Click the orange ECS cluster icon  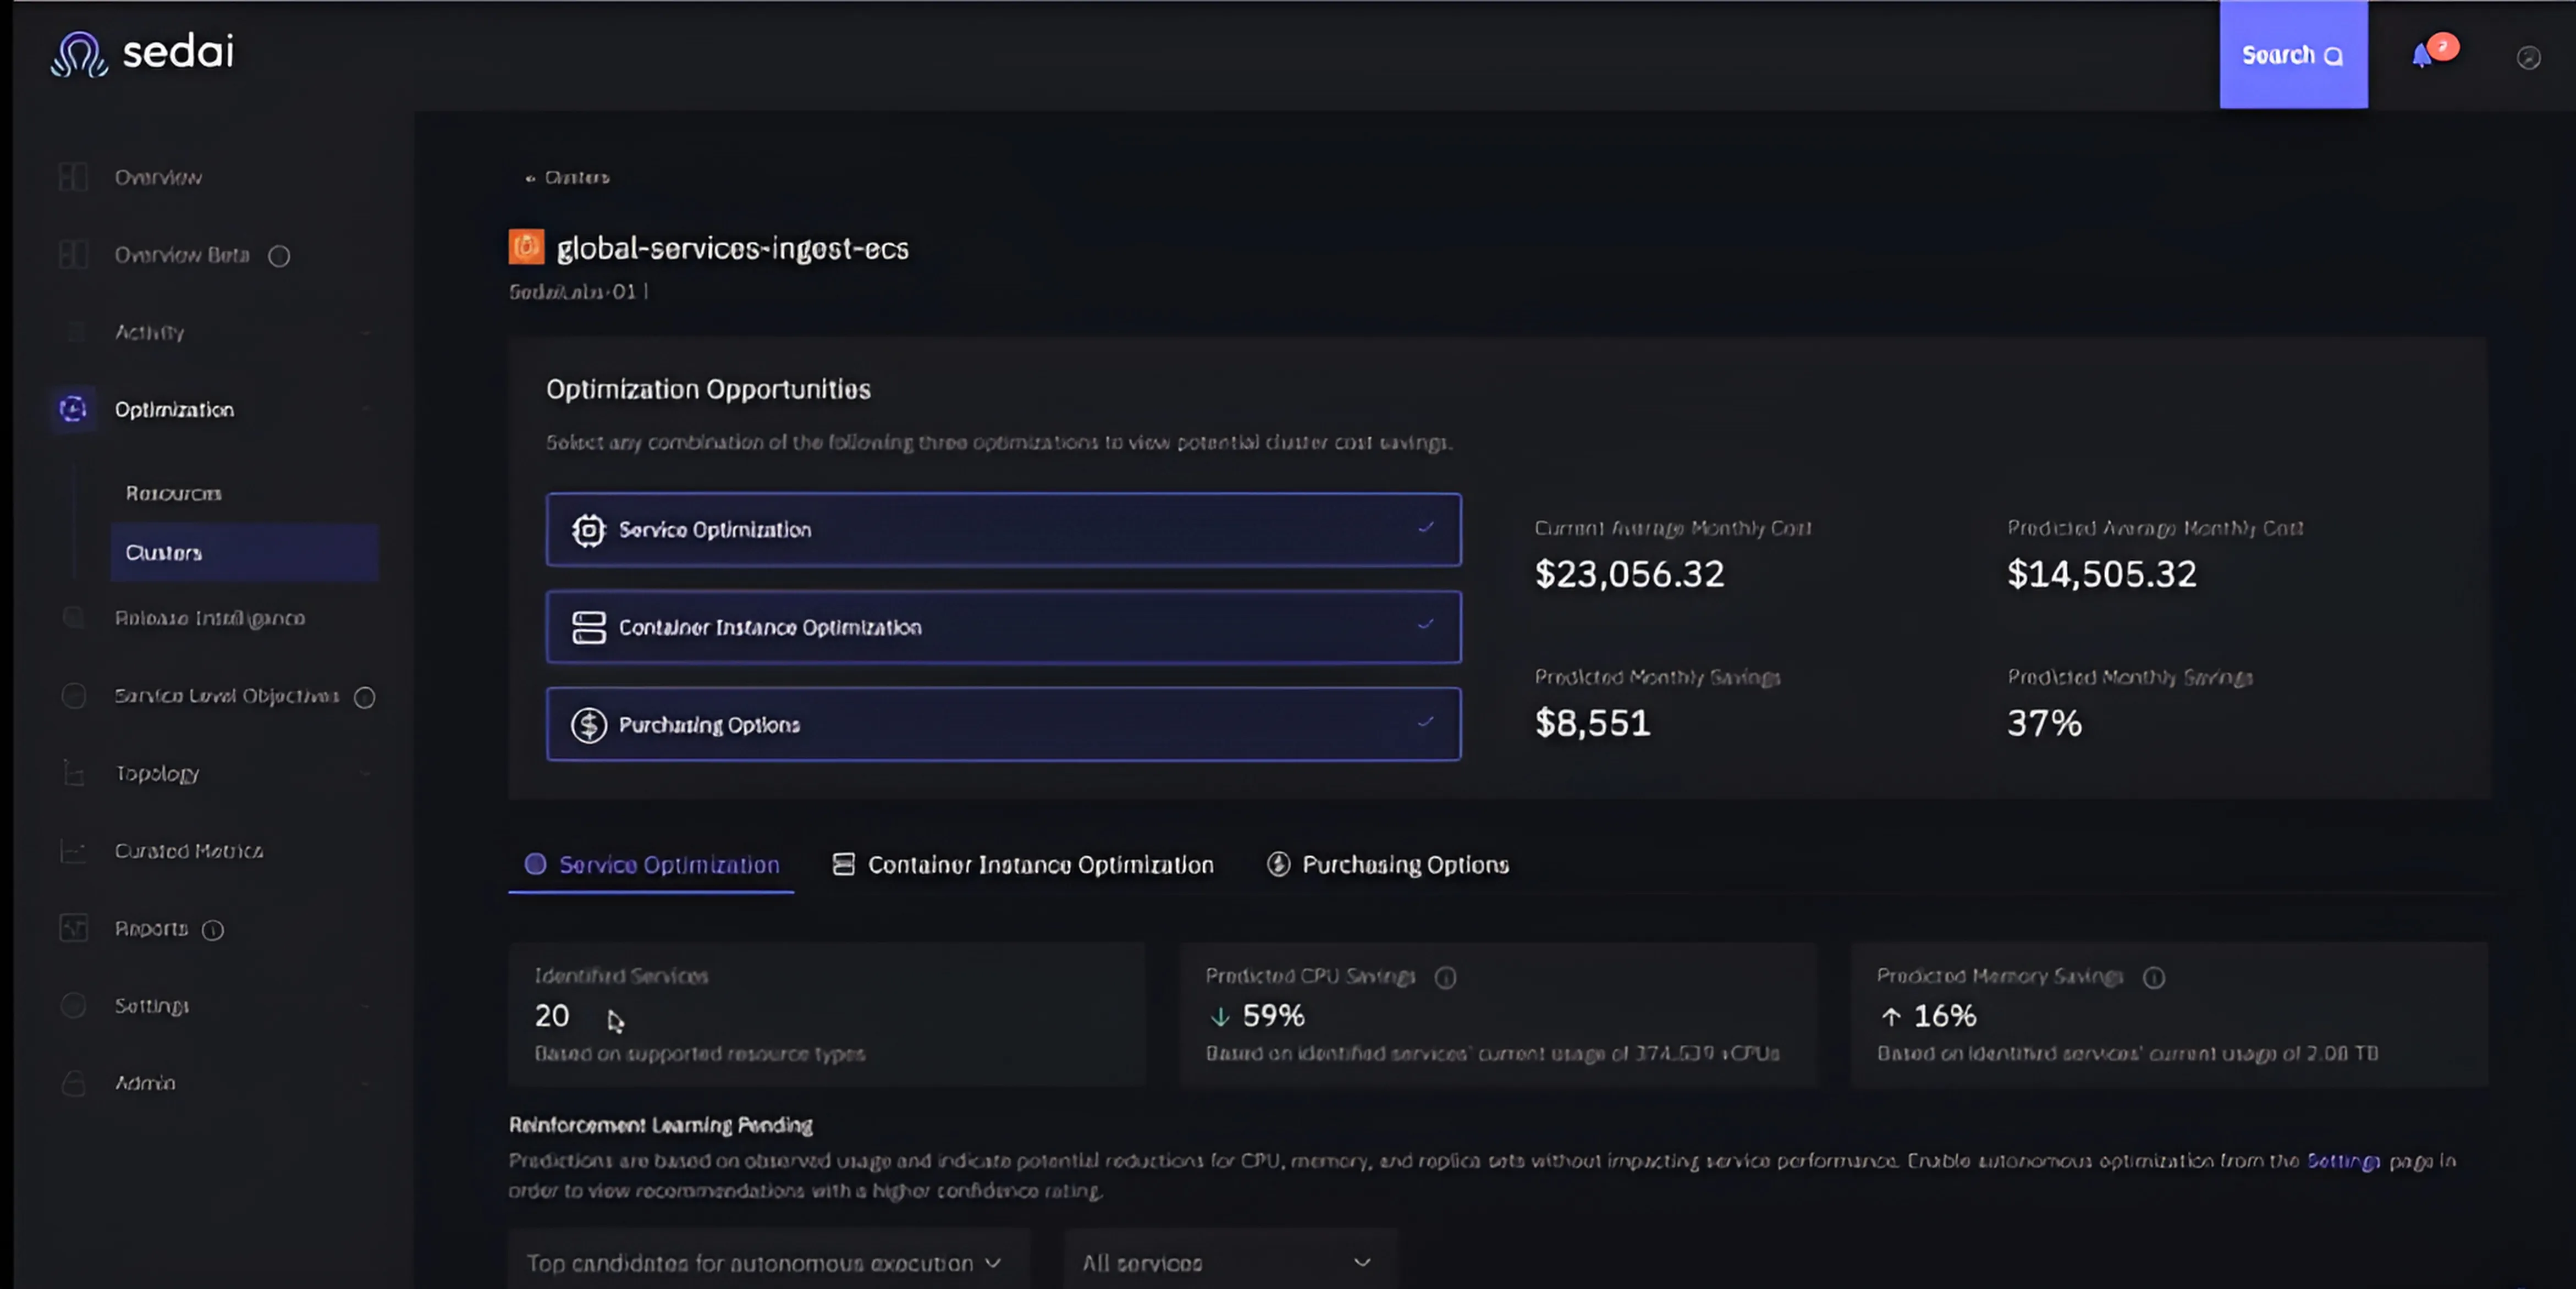(526, 247)
